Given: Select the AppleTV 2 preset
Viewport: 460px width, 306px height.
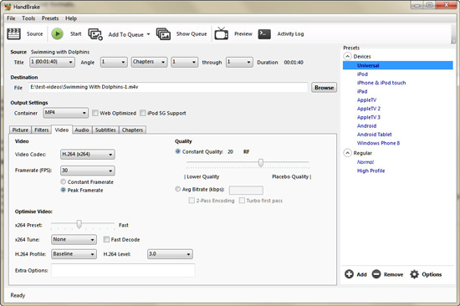Looking at the screenshot, I should 369,109.
